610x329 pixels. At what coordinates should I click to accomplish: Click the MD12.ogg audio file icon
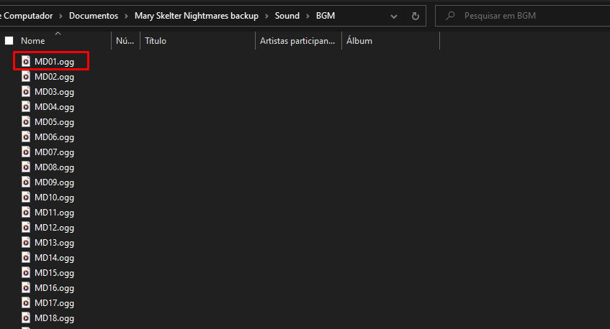pos(26,228)
